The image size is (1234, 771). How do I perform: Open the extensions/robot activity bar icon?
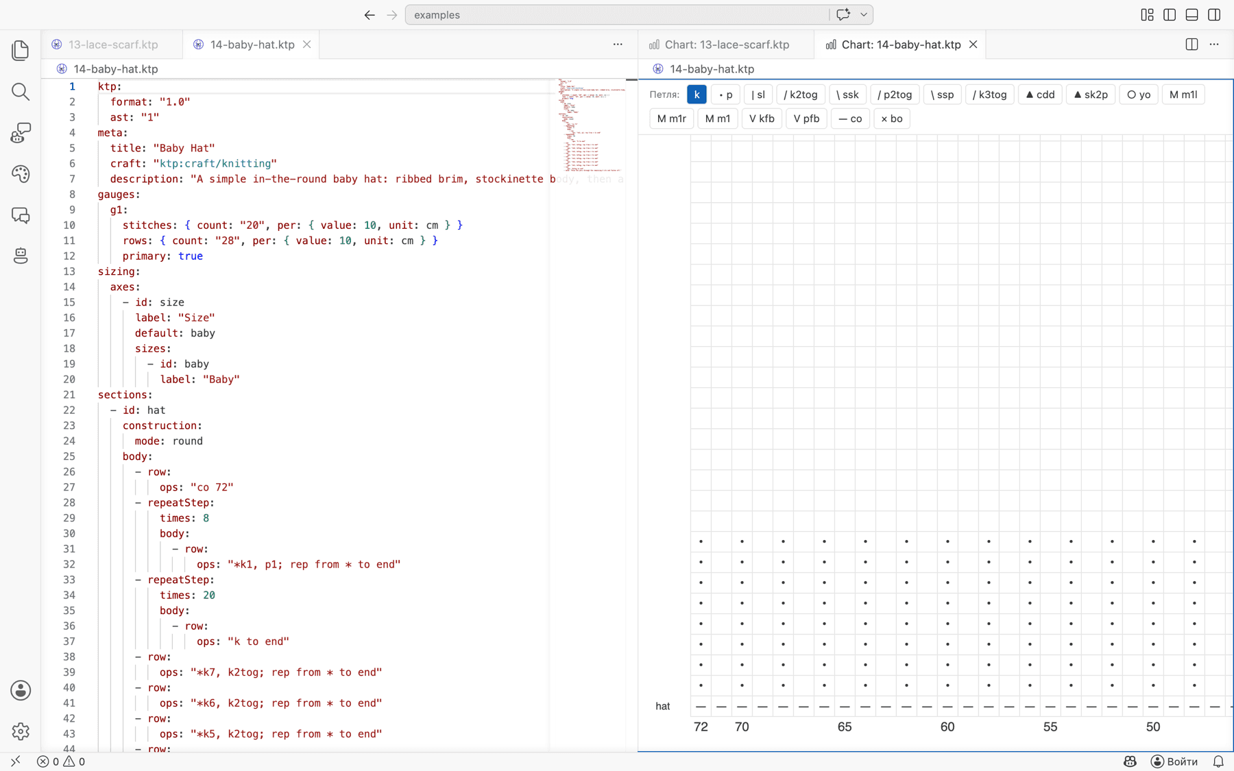[x=21, y=133]
